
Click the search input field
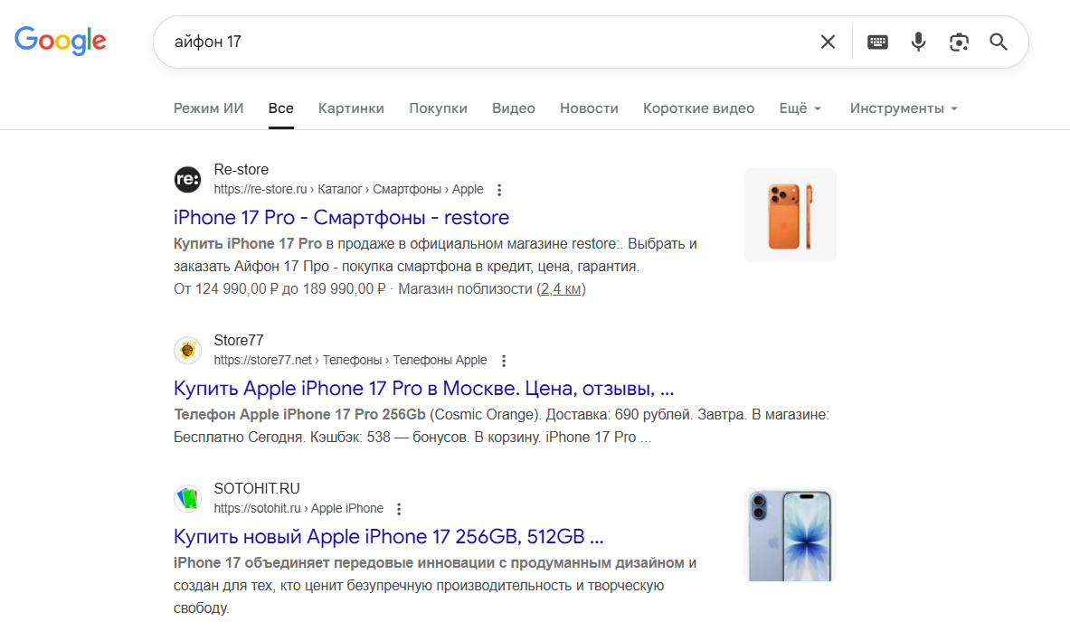[x=479, y=42]
